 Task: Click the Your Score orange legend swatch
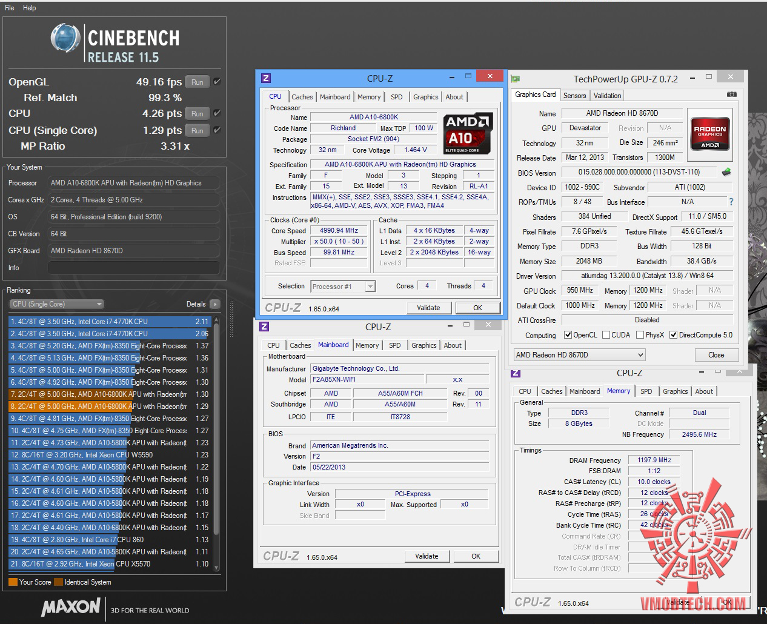click(13, 582)
